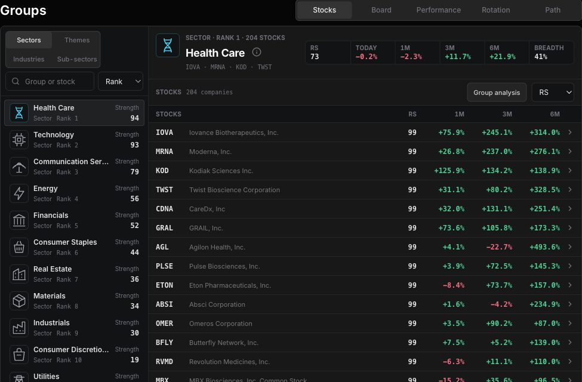582x382 pixels.
Task: Click the search magnifier icon
Action: pyautogui.click(x=16, y=81)
